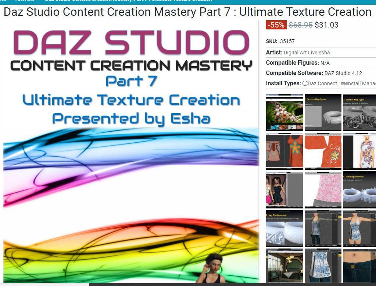Open the Install Manager install type link
This screenshot has height=286, width=376.
tap(361, 83)
